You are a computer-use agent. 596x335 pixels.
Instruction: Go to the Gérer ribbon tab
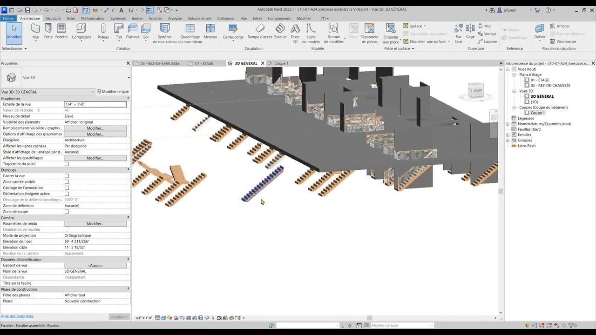point(257,19)
